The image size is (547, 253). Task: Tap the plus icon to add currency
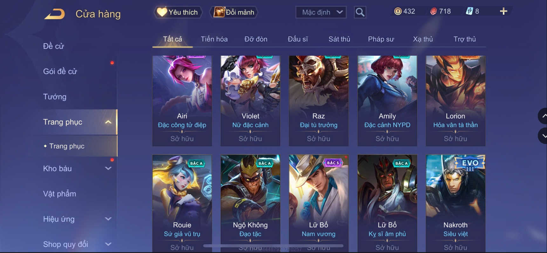pyautogui.click(x=503, y=11)
